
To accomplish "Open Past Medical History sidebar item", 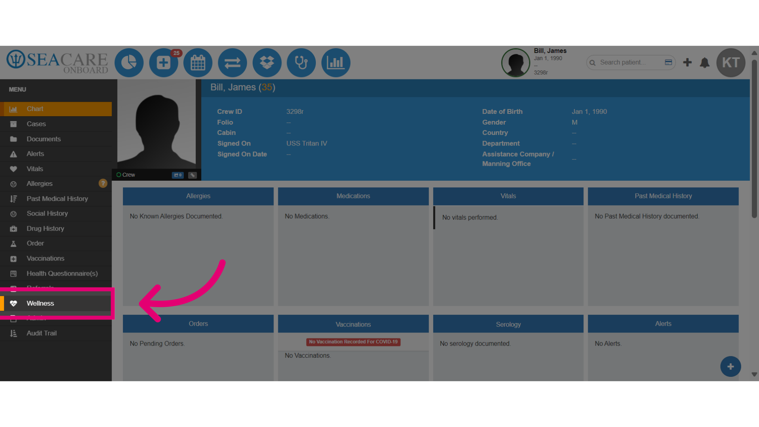I will click(56, 199).
